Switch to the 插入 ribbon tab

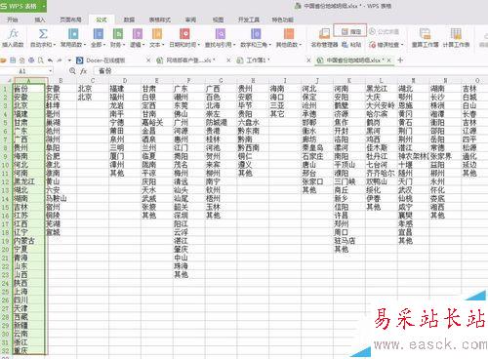pos(40,20)
